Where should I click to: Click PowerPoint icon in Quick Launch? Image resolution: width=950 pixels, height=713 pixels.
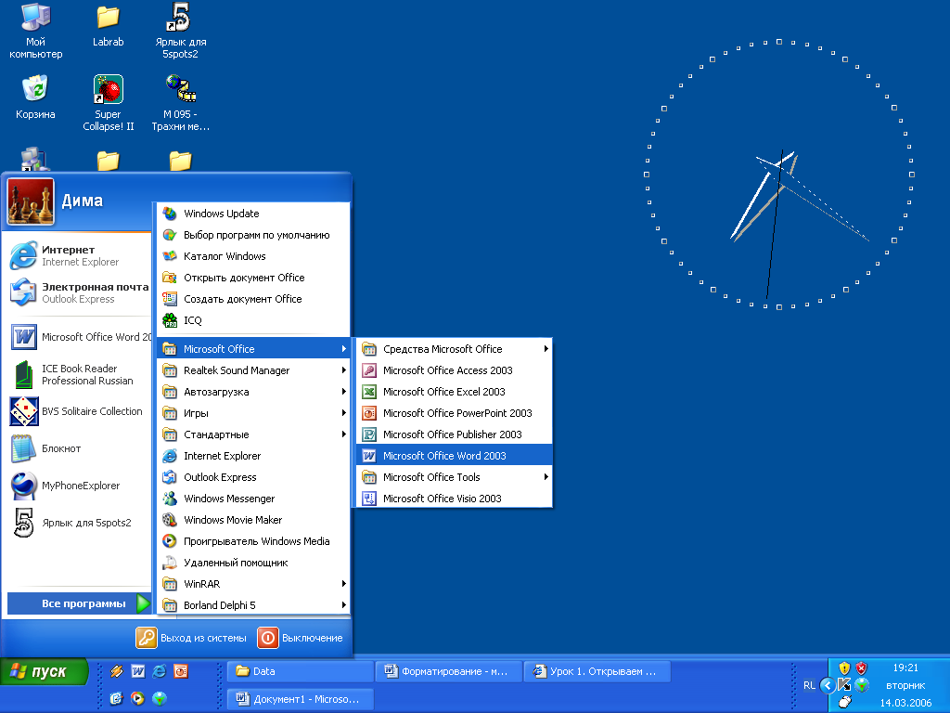point(181,671)
